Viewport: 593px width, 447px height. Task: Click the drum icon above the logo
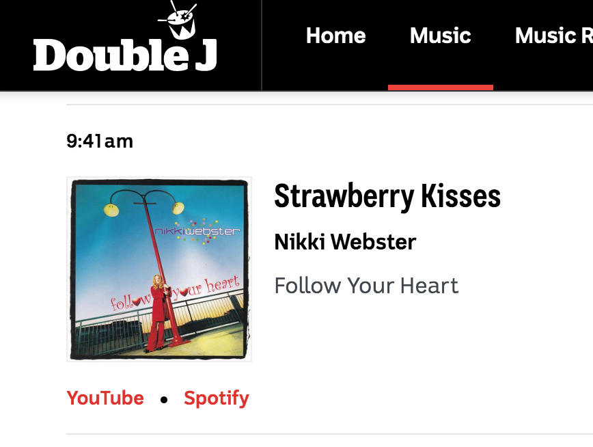(178, 20)
